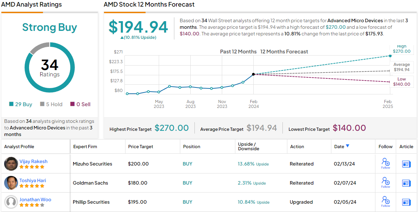This screenshot has width=418, height=212.
Task: Click Jonathan Woo's placeholder avatar
Action: coord(11,202)
